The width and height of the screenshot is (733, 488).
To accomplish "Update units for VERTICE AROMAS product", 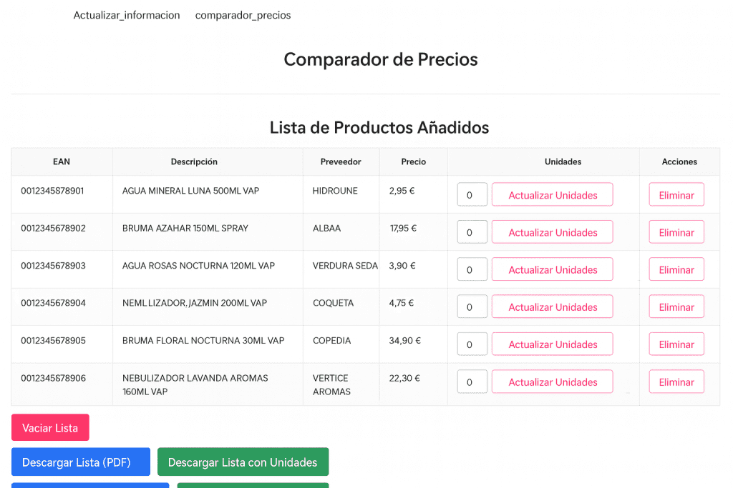I will (552, 382).
